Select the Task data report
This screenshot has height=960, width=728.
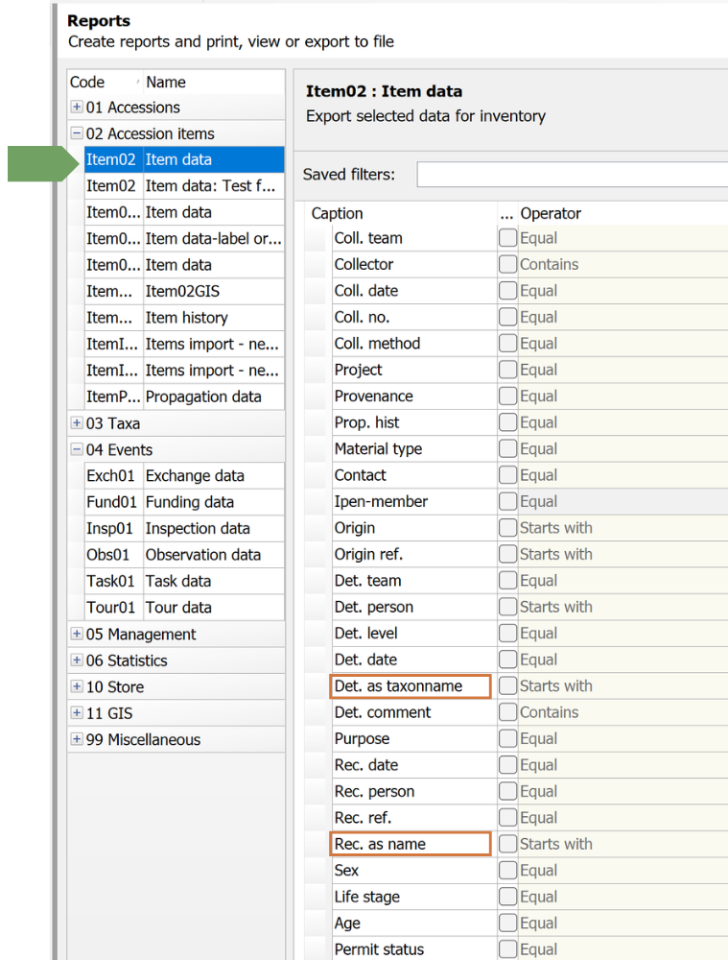(x=184, y=581)
